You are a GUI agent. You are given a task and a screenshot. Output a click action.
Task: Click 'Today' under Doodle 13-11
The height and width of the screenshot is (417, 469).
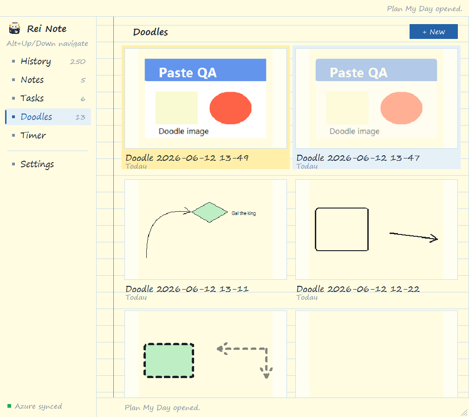click(136, 297)
